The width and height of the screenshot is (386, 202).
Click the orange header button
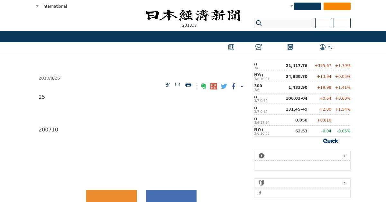337,6
